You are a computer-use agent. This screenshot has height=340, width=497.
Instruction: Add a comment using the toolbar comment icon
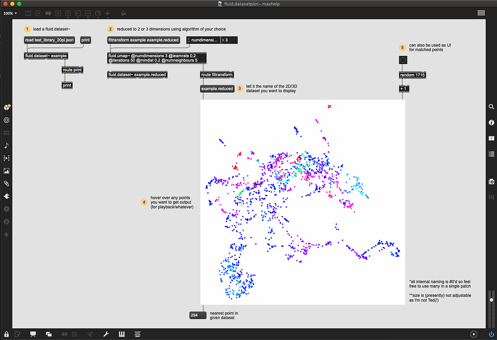[48, 13]
